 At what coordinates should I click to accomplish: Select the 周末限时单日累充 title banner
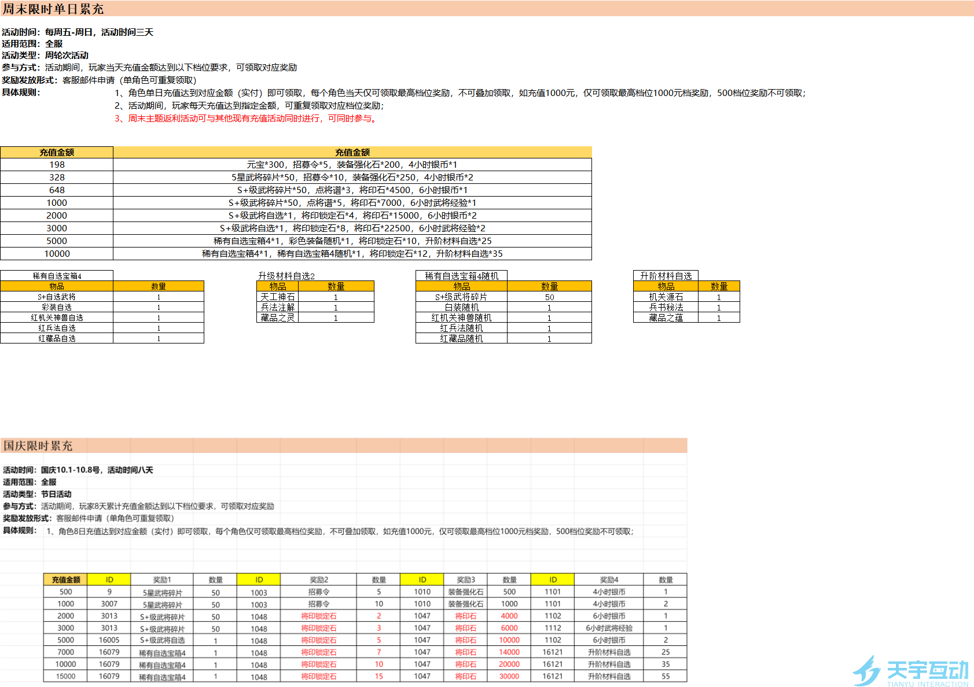[x=53, y=9]
